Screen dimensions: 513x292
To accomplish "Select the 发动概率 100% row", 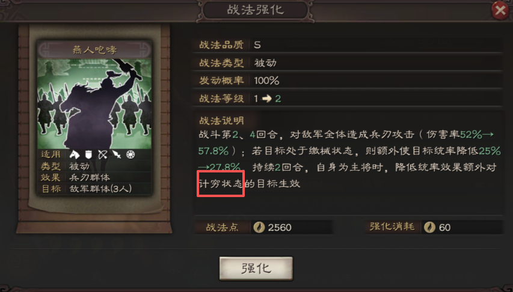I will tap(348, 81).
